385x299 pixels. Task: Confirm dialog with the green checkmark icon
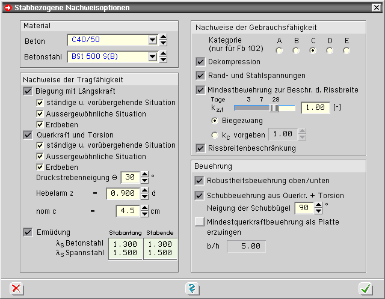pos(366,289)
